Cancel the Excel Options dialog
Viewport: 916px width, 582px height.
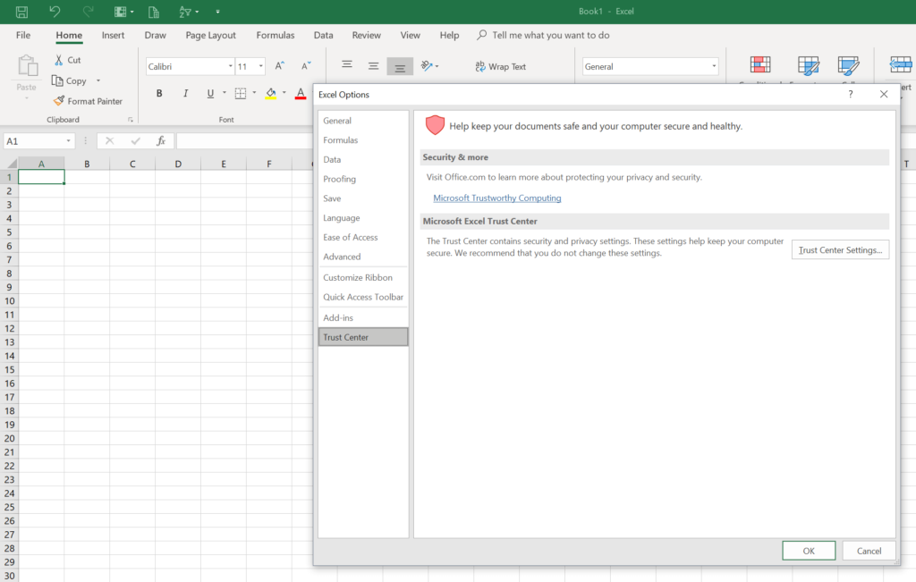click(869, 551)
